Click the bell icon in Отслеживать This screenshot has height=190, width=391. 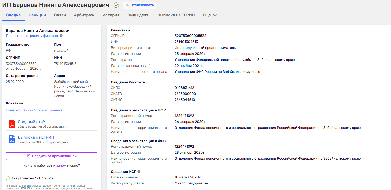coord(127,5)
